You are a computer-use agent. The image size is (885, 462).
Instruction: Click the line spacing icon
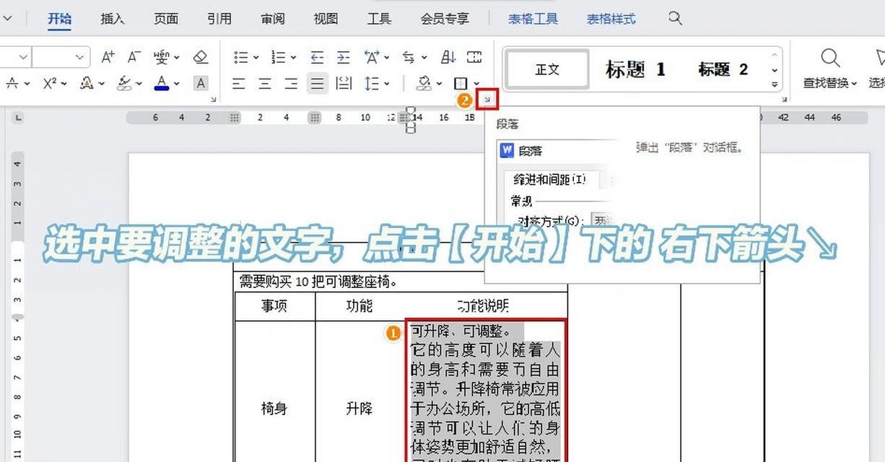pyautogui.click(x=372, y=84)
